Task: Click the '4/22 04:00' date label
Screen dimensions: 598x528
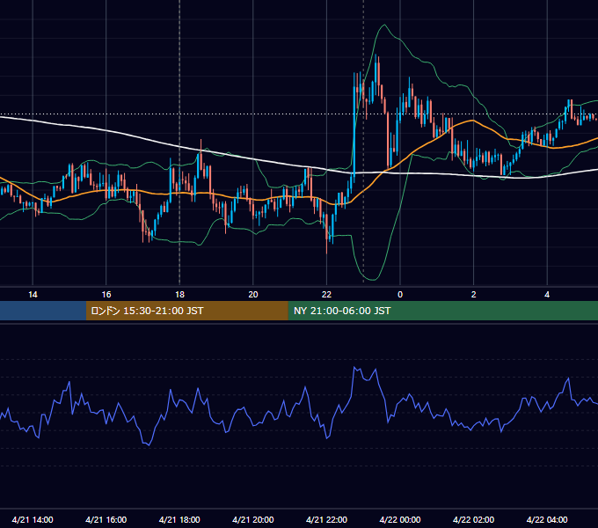Action: coord(547,519)
